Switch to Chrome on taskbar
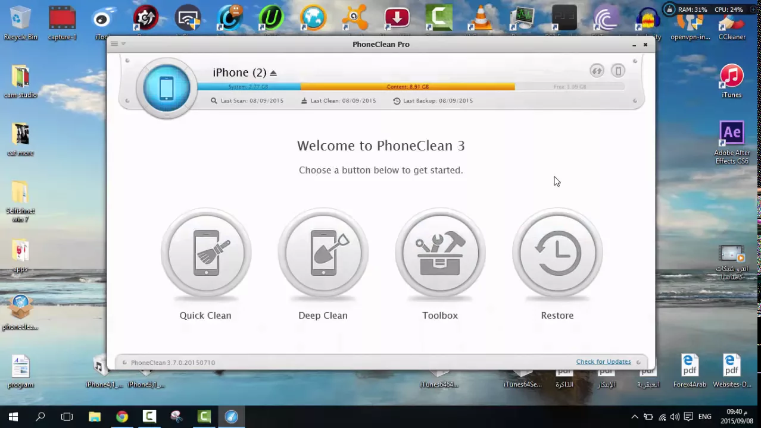761x428 pixels. click(122, 417)
